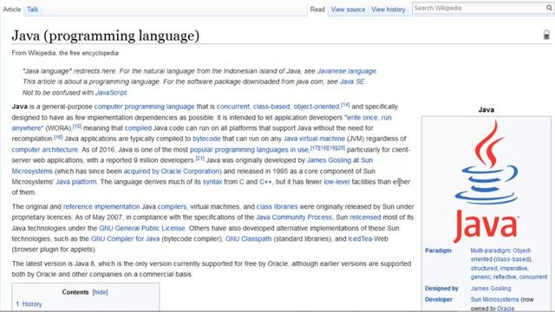Open structured link in infobox
555x312 pixels.
(484, 268)
